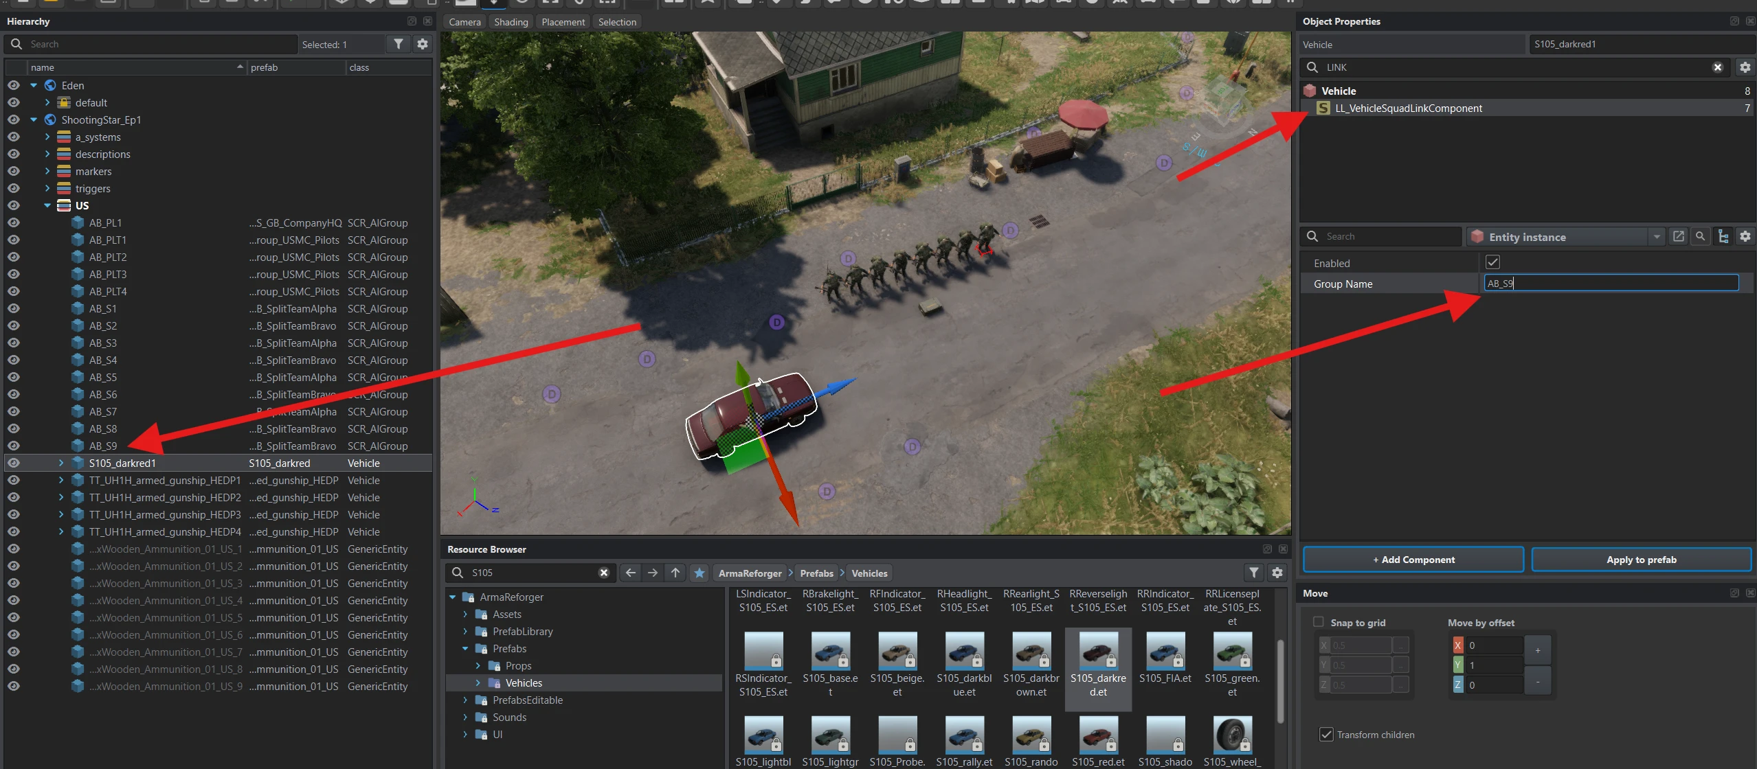1757x769 pixels.
Task: Click the + Add Component button
Action: [1413, 560]
